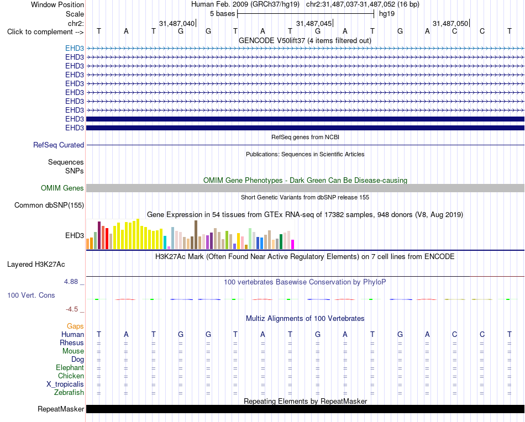Click the Layered H3K27Ac track label
Screen dimensions: 525x422
click(36, 265)
